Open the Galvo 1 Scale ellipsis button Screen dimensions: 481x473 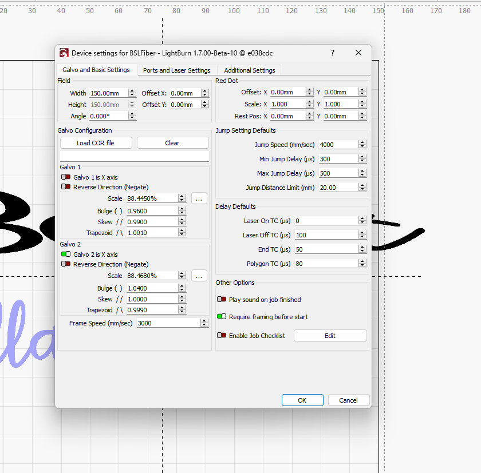tap(199, 198)
